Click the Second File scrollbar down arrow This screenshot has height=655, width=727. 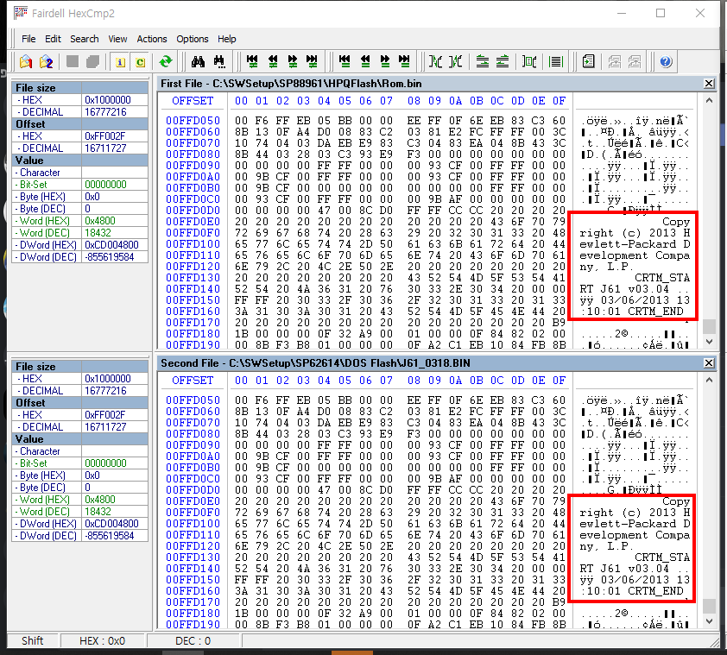point(709,621)
